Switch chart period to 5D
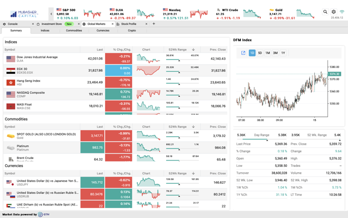This screenshot has width=348, height=218. [260, 53]
